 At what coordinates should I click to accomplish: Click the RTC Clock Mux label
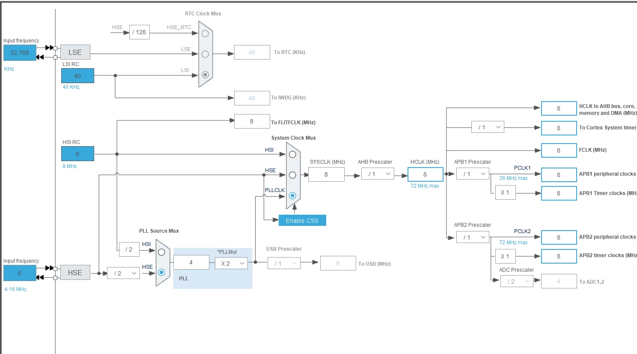pos(203,14)
